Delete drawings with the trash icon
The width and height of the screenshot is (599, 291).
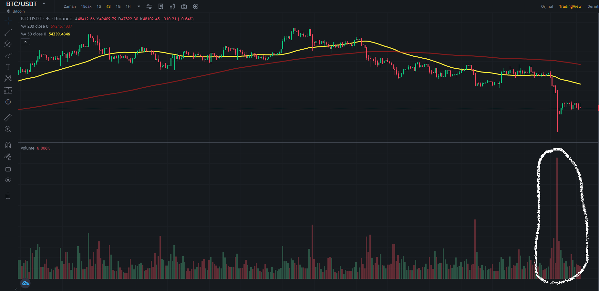pyautogui.click(x=8, y=196)
